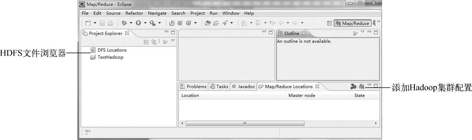472x140 pixels.
Task: Click the Master node column header
Action: coord(319,96)
